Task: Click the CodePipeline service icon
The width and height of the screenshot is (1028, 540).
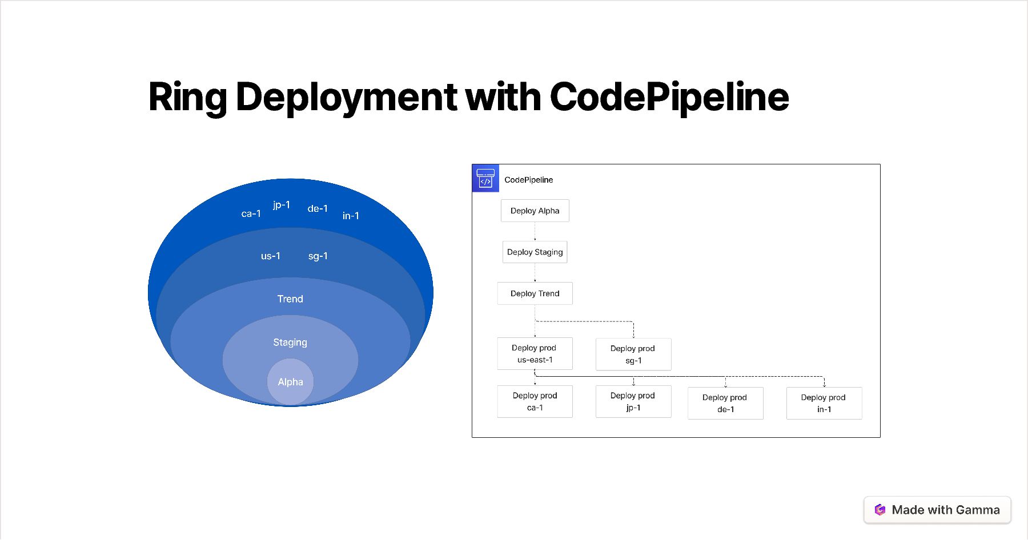Action: click(485, 178)
